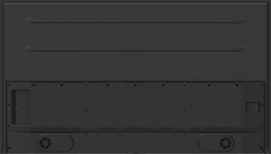Click the tall rectangular port recess on left
This screenshot has width=271, height=154.
click(x=20, y=107)
